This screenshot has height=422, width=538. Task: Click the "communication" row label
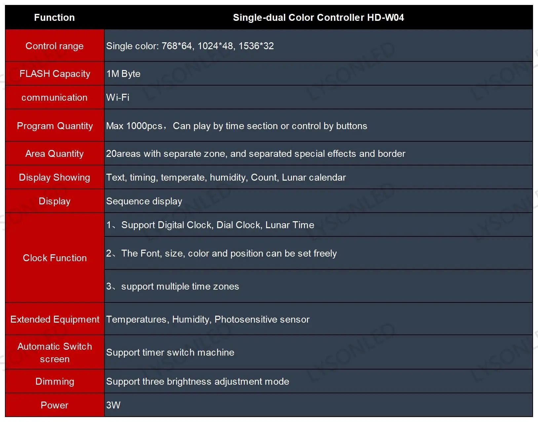tap(55, 97)
